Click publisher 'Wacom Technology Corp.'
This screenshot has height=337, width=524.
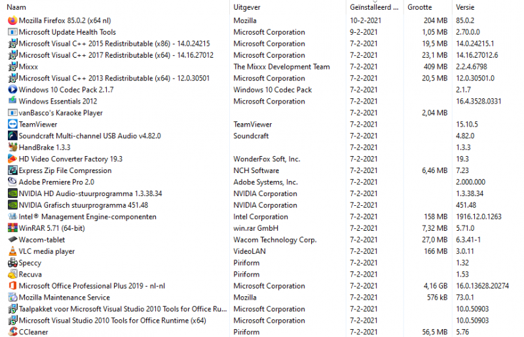tap(274, 239)
